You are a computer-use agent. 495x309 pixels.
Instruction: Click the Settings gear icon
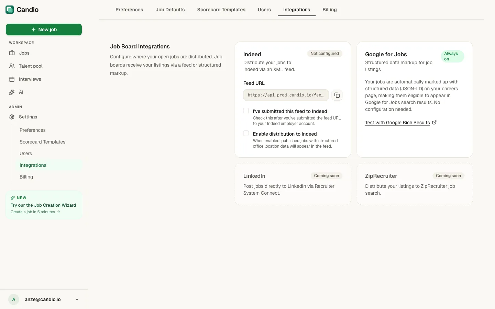(x=12, y=117)
